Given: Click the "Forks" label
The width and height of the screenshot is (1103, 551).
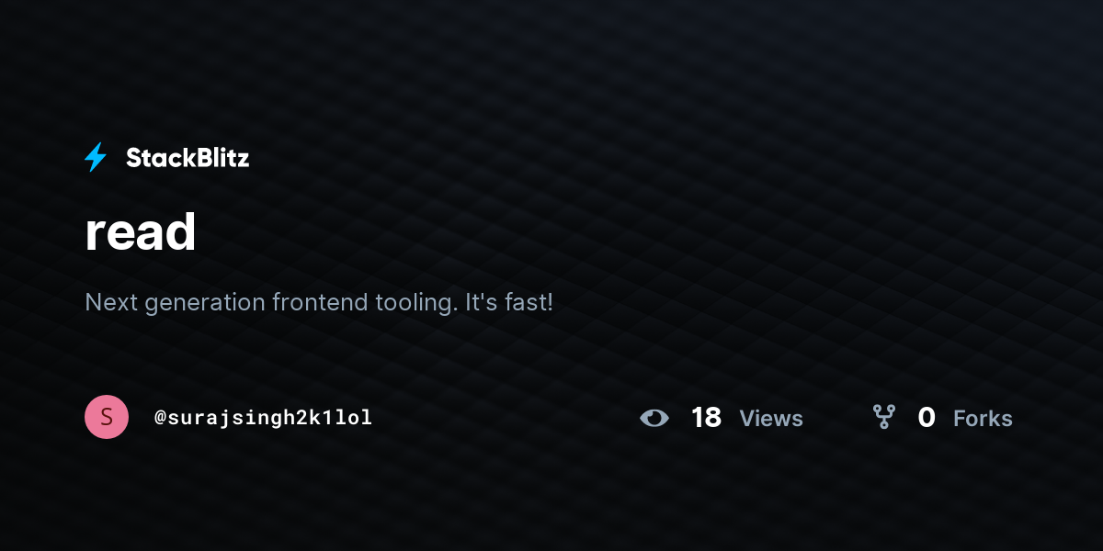Looking at the screenshot, I should [x=983, y=419].
